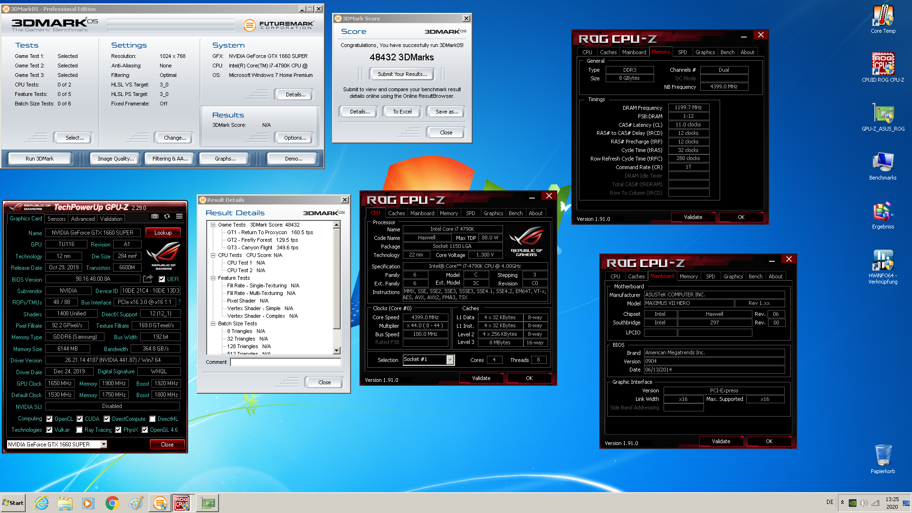The width and height of the screenshot is (912, 513).
Task: Click Image Quality button in 3DMark05
Action: coord(116,159)
